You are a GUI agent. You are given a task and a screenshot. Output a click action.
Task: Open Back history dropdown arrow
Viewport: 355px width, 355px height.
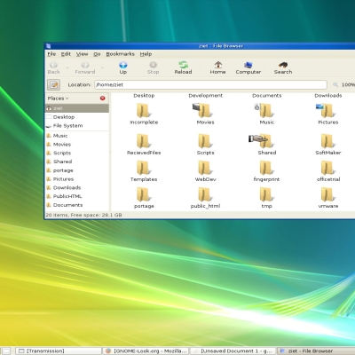point(67,67)
